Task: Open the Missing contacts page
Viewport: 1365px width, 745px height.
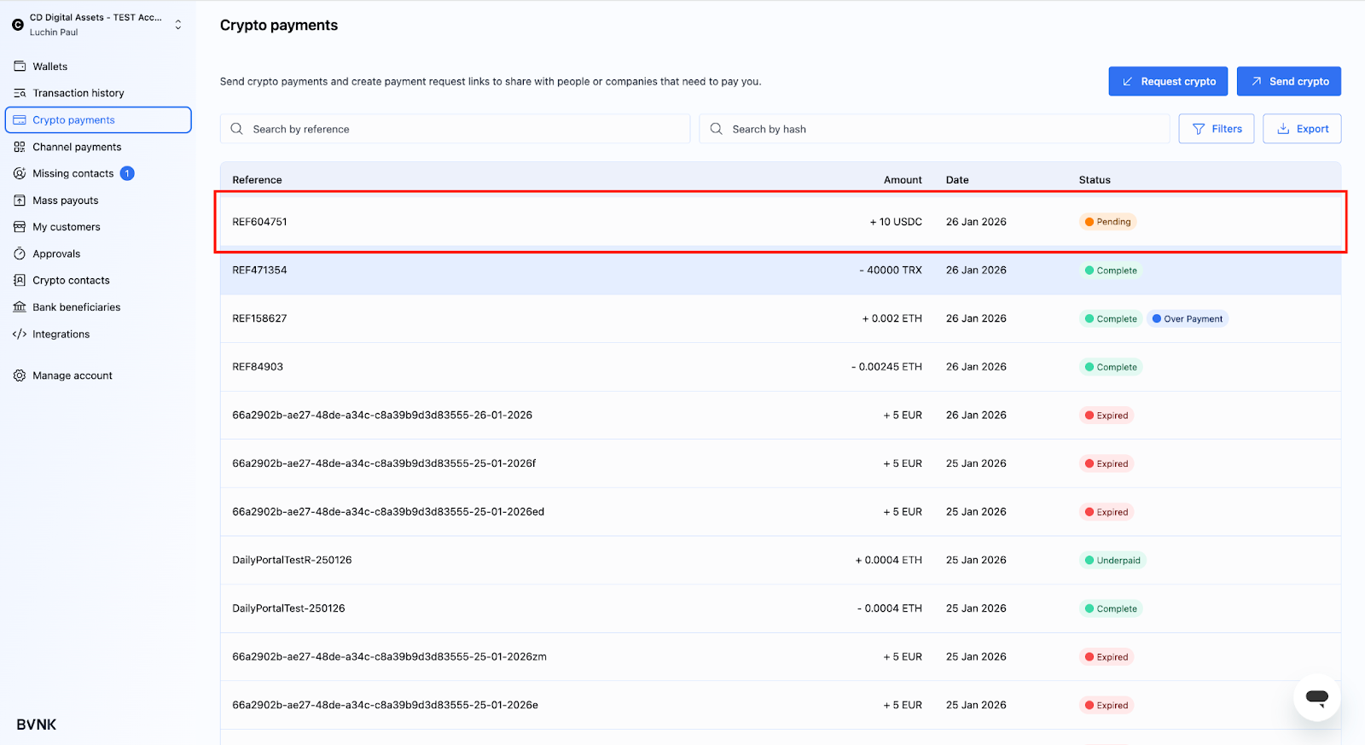Action: 73,173
